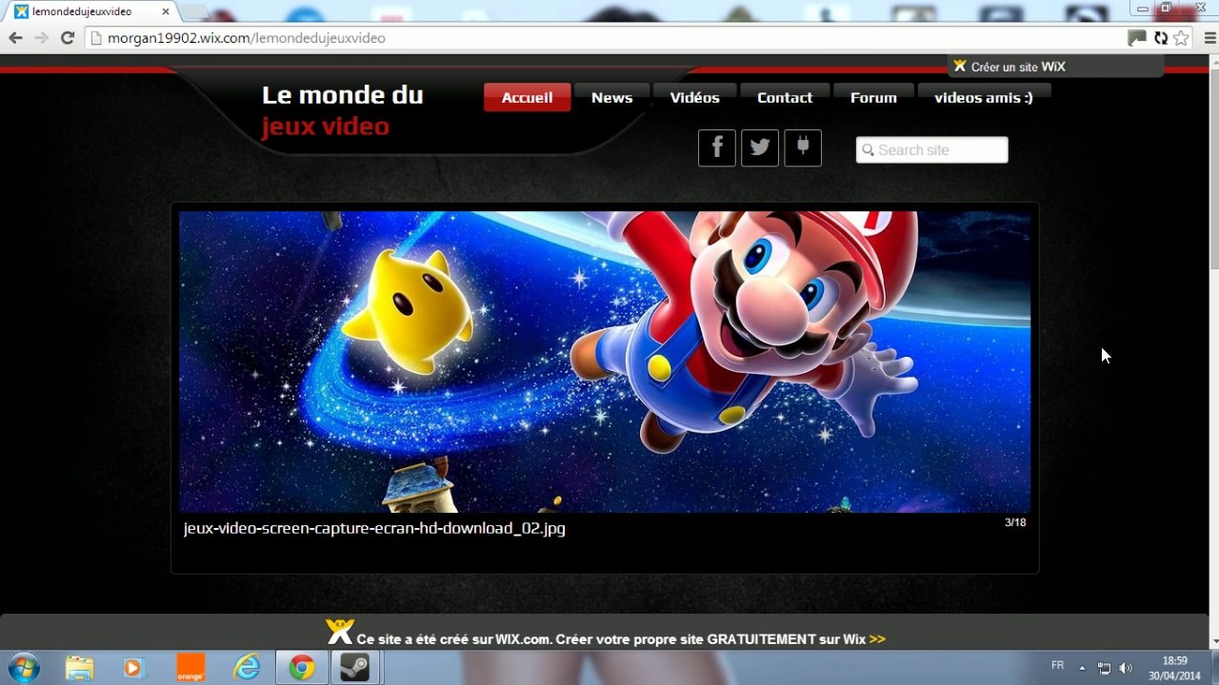The width and height of the screenshot is (1219, 685).
Task: Open Steam from the taskbar
Action: (355, 668)
